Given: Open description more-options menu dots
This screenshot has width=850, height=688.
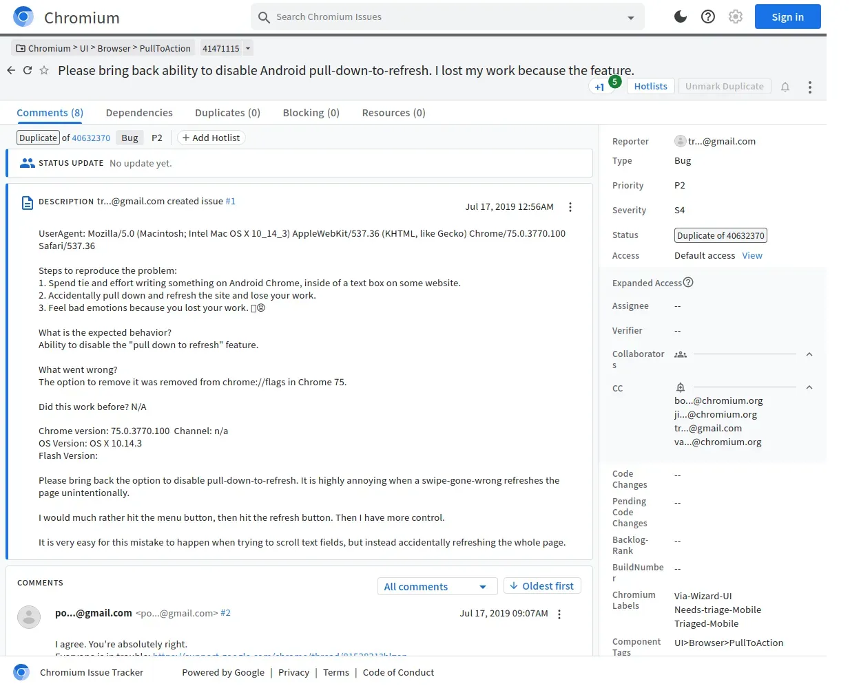Looking at the screenshot, I should click(x=570, y=207).
